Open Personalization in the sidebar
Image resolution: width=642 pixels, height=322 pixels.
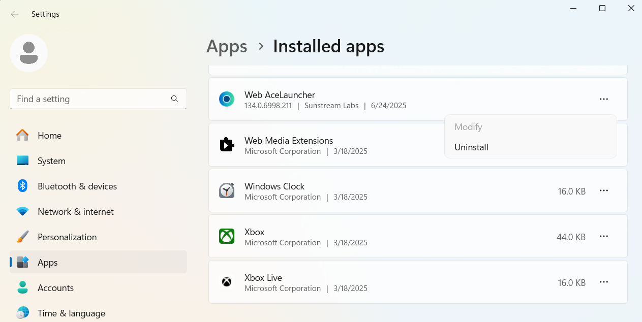67,237
